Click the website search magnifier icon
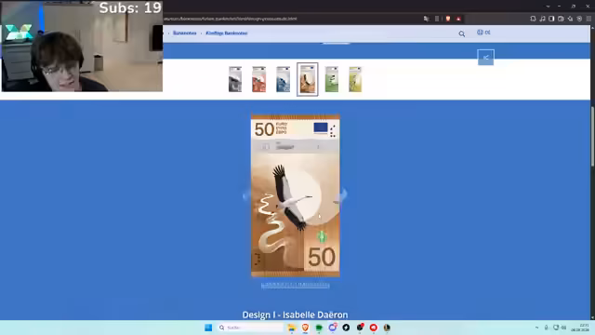 (x=461, y=33)
